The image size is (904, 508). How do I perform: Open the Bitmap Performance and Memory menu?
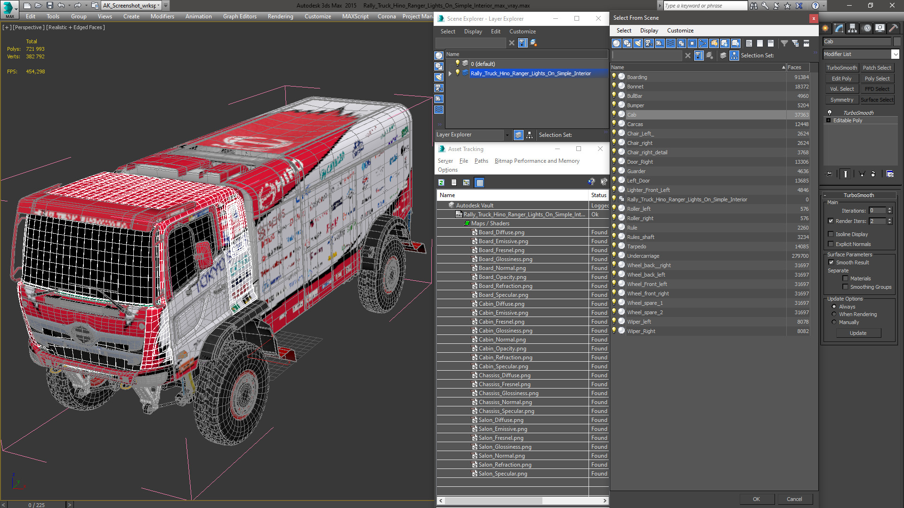(537, 161)
